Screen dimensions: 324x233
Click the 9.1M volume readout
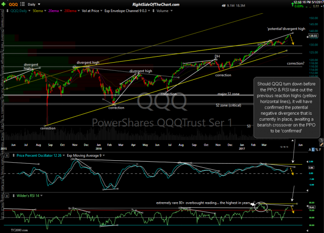(x=231, y=6)
